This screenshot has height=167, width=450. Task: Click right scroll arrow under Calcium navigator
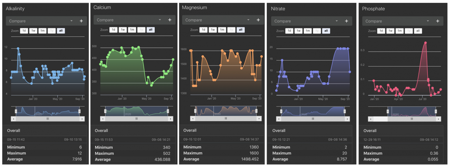tap(171, 119)
